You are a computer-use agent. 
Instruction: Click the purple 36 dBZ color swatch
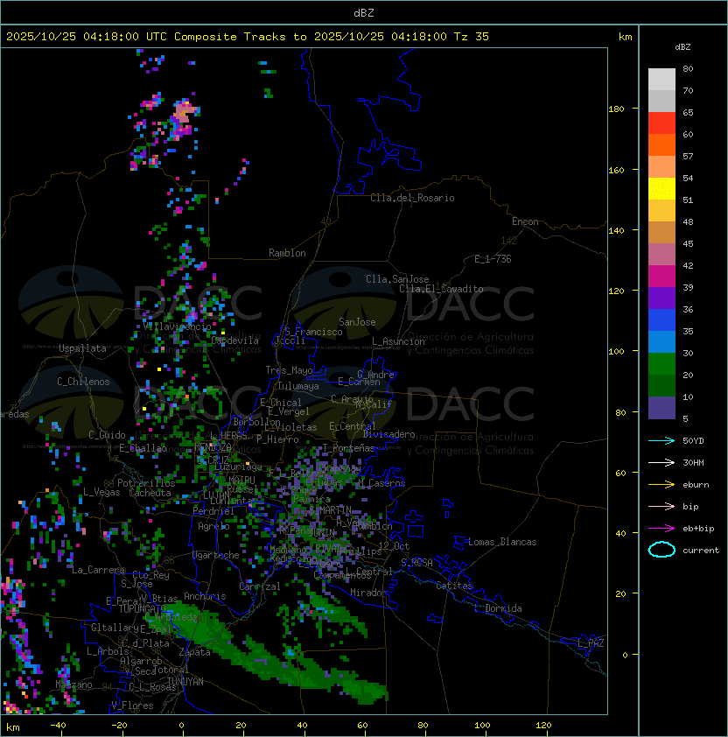[661, 298]
